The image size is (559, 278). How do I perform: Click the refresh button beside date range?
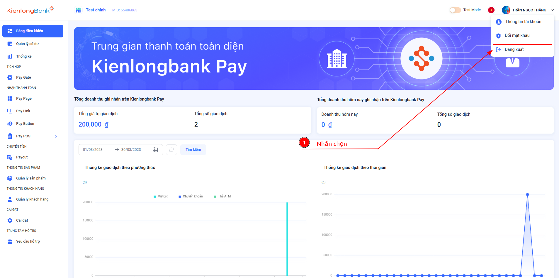click(171, 150)
